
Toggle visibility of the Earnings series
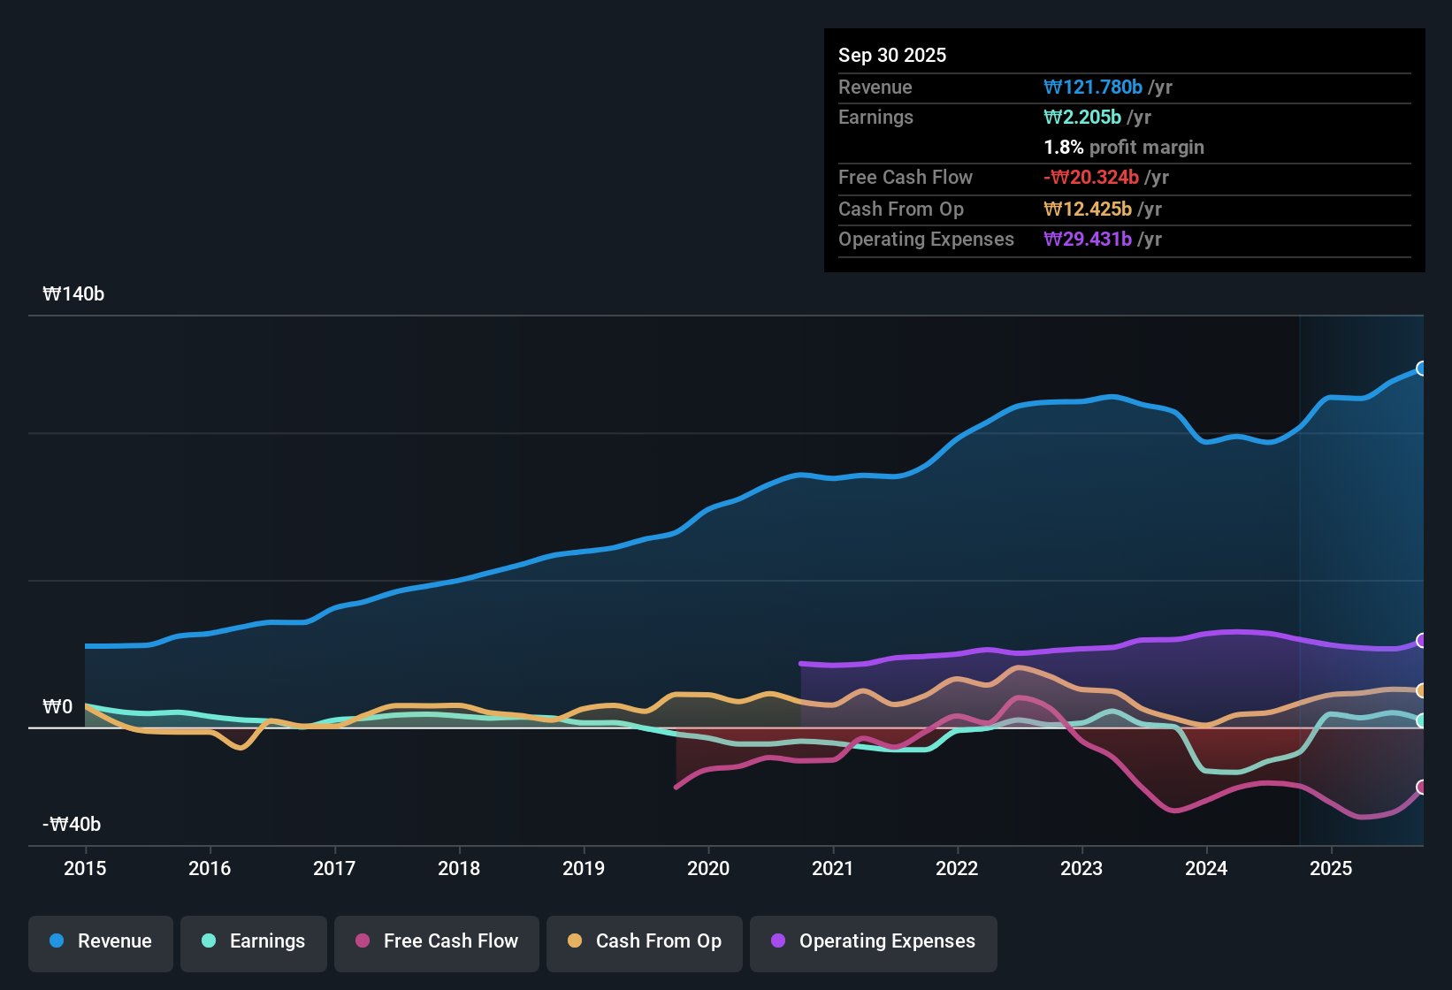click(253, 941)
